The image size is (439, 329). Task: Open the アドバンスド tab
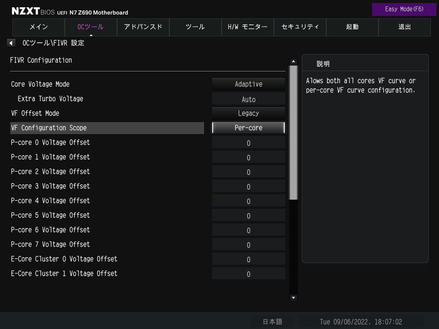click(x=143, y=27)
